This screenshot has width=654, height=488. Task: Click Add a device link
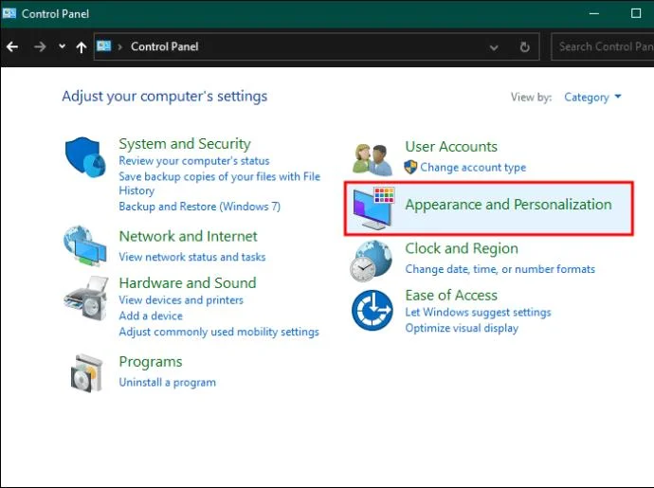(x=151, y=316)
